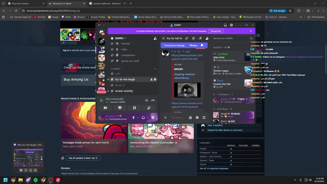This screenshot has height=184, width=327.
Task: Toggle Discord headphones deafen
Action: [x=143, y=118]
